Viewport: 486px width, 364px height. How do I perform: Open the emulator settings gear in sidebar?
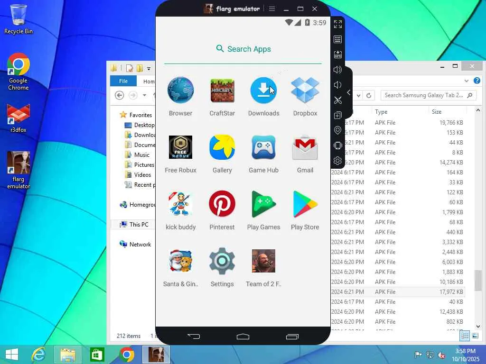[337, 161]
